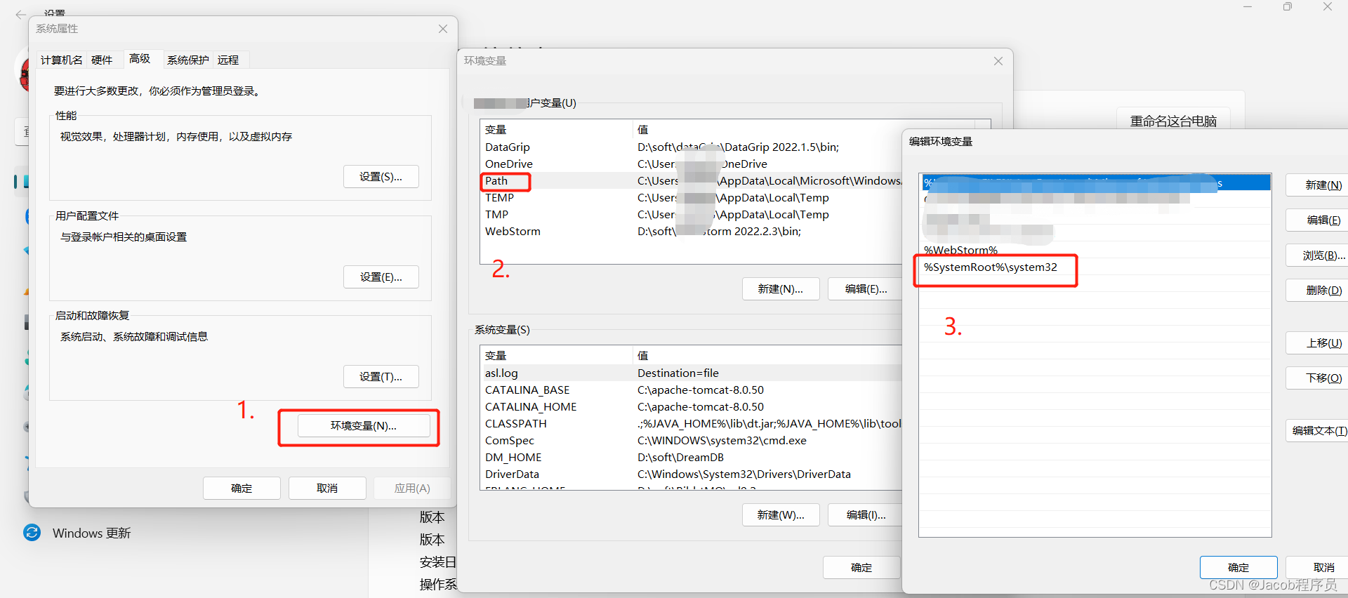Click 新建(W)... for system variables
The image size is (1348, 598).
pos(781,515)
